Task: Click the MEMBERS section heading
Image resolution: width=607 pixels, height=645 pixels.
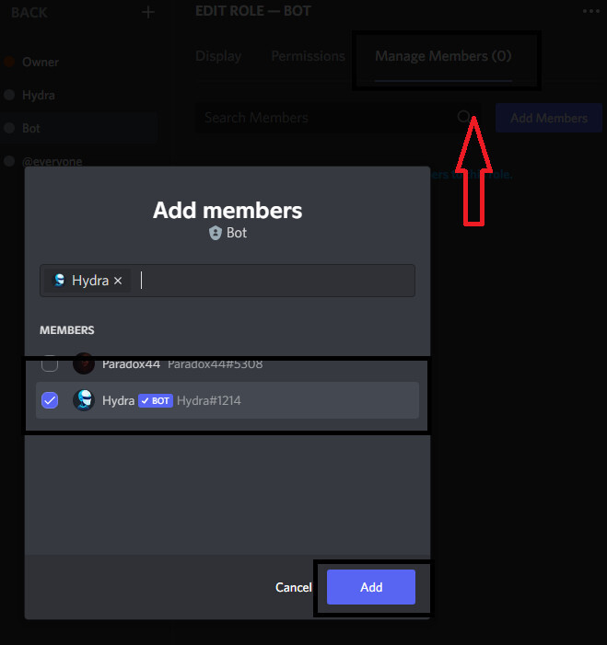Action: pyautogui.click(x=66, y=330)
